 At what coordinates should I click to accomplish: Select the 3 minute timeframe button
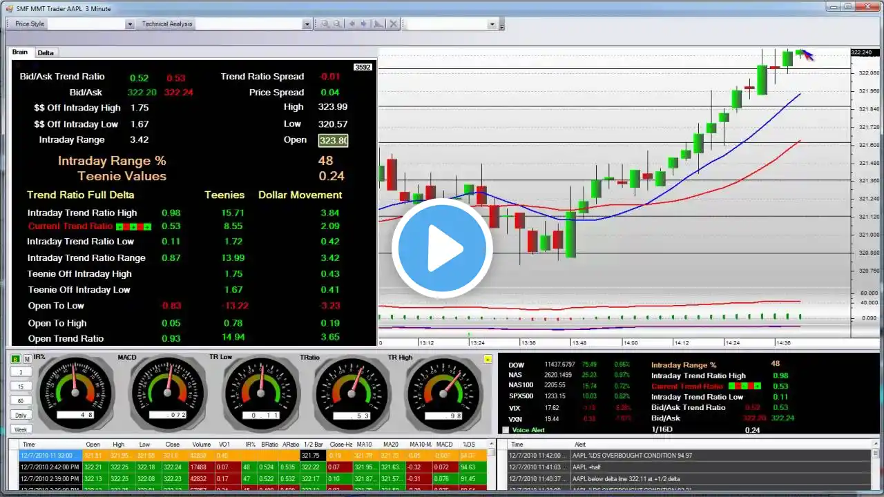21,372
